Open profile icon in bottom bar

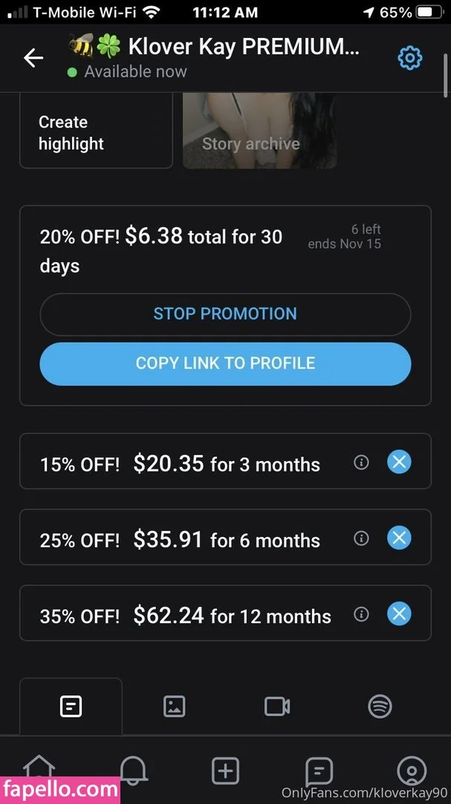tap(412, 770)
